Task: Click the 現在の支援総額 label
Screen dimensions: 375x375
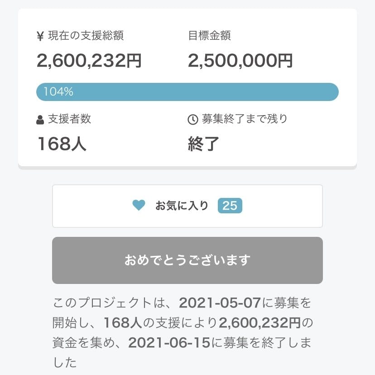Action: coord(86,36)
